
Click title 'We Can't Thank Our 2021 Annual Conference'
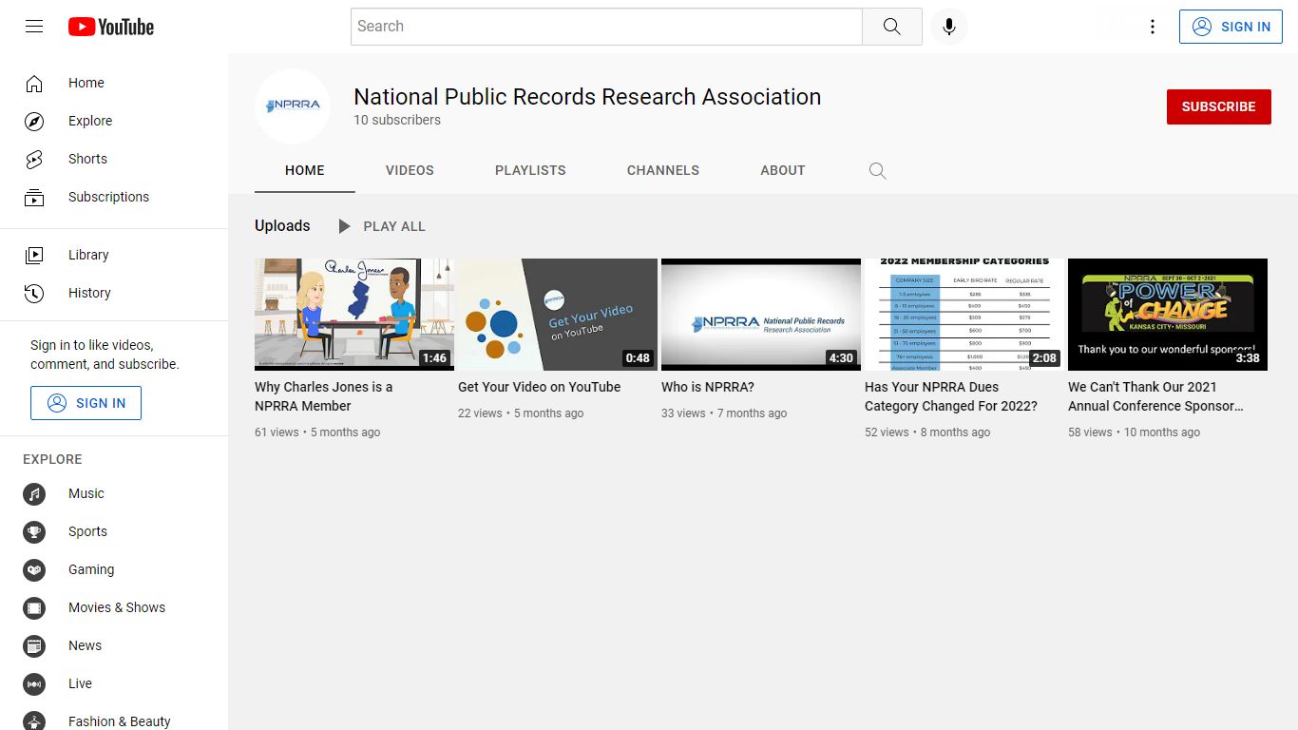point(1155,396)
